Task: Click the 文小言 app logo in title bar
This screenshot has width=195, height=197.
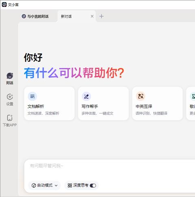Action: pyautogui.click(x=4, y=4)
